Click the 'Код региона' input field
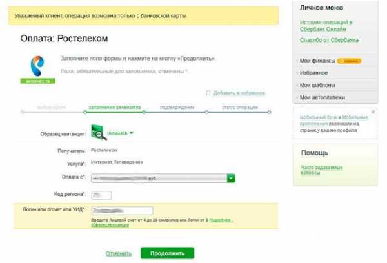 pos(101,195)
